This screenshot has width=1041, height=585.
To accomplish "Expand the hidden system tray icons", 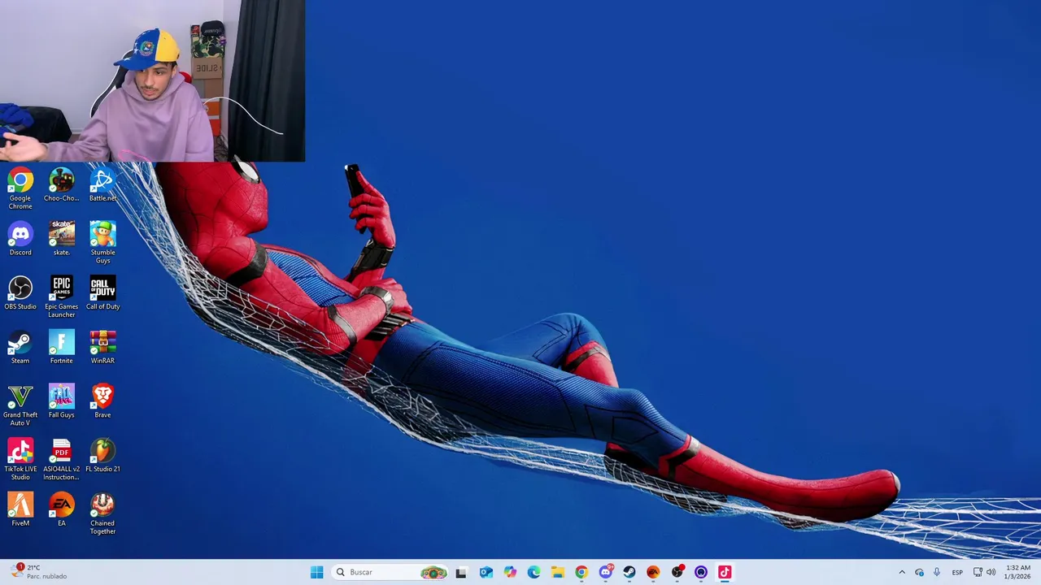I will pos(901,572).
